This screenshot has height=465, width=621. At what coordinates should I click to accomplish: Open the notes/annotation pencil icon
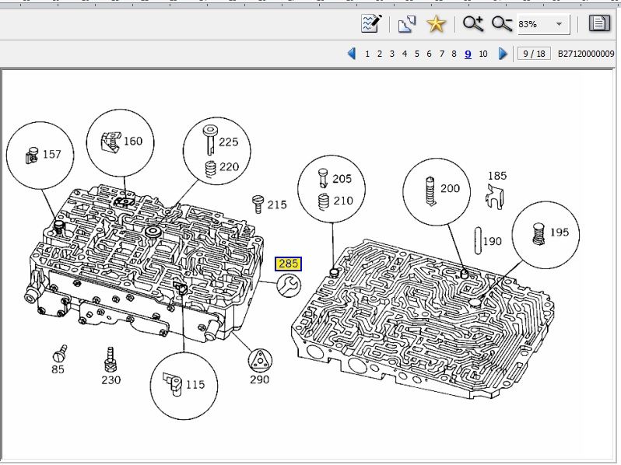pos(371,24)
